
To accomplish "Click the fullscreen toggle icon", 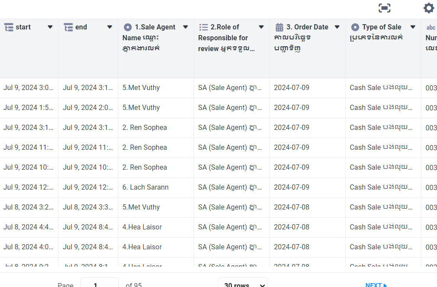I will (384, 8).
